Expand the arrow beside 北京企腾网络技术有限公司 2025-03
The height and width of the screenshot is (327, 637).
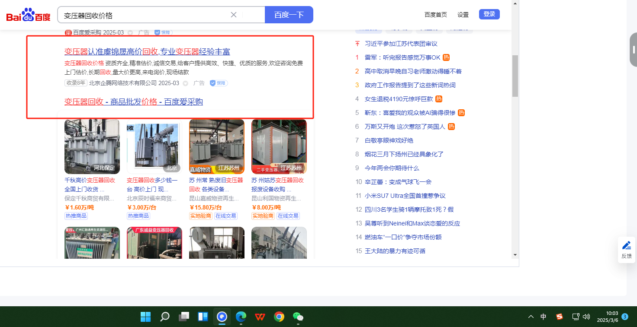click(x=186, y=83)
